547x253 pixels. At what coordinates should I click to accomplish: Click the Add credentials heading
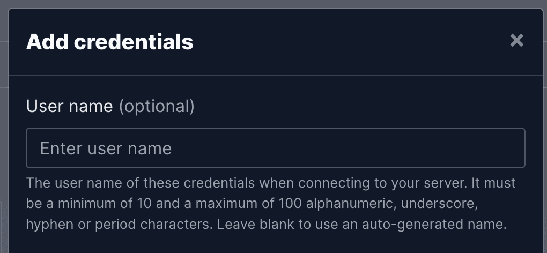tap(109, 42)
